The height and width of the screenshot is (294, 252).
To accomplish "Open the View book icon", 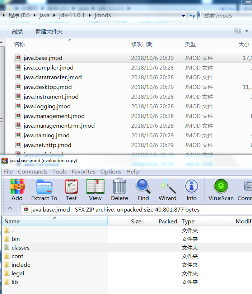I will [x=95, y=186].
